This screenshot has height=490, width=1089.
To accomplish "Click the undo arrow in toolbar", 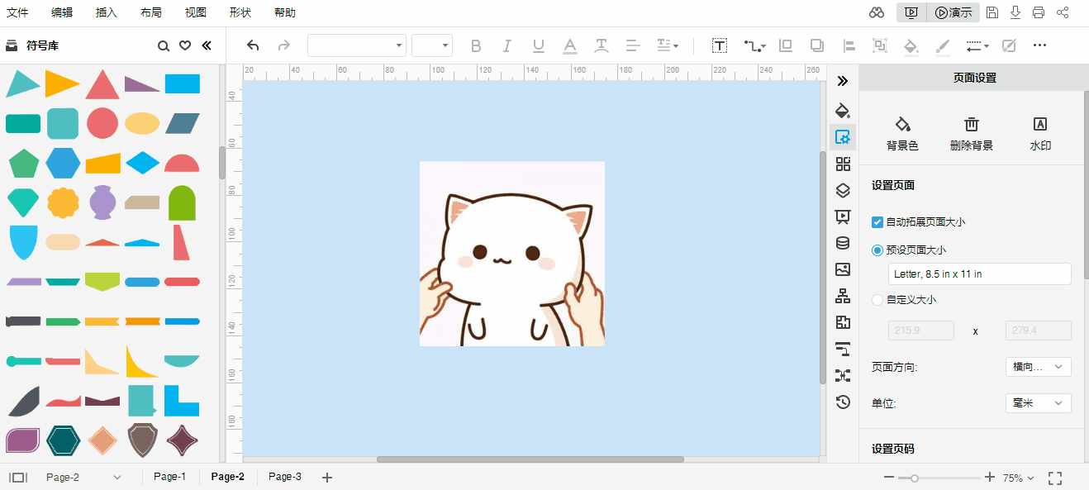I will pyautogui.click(x=253, y=45).
